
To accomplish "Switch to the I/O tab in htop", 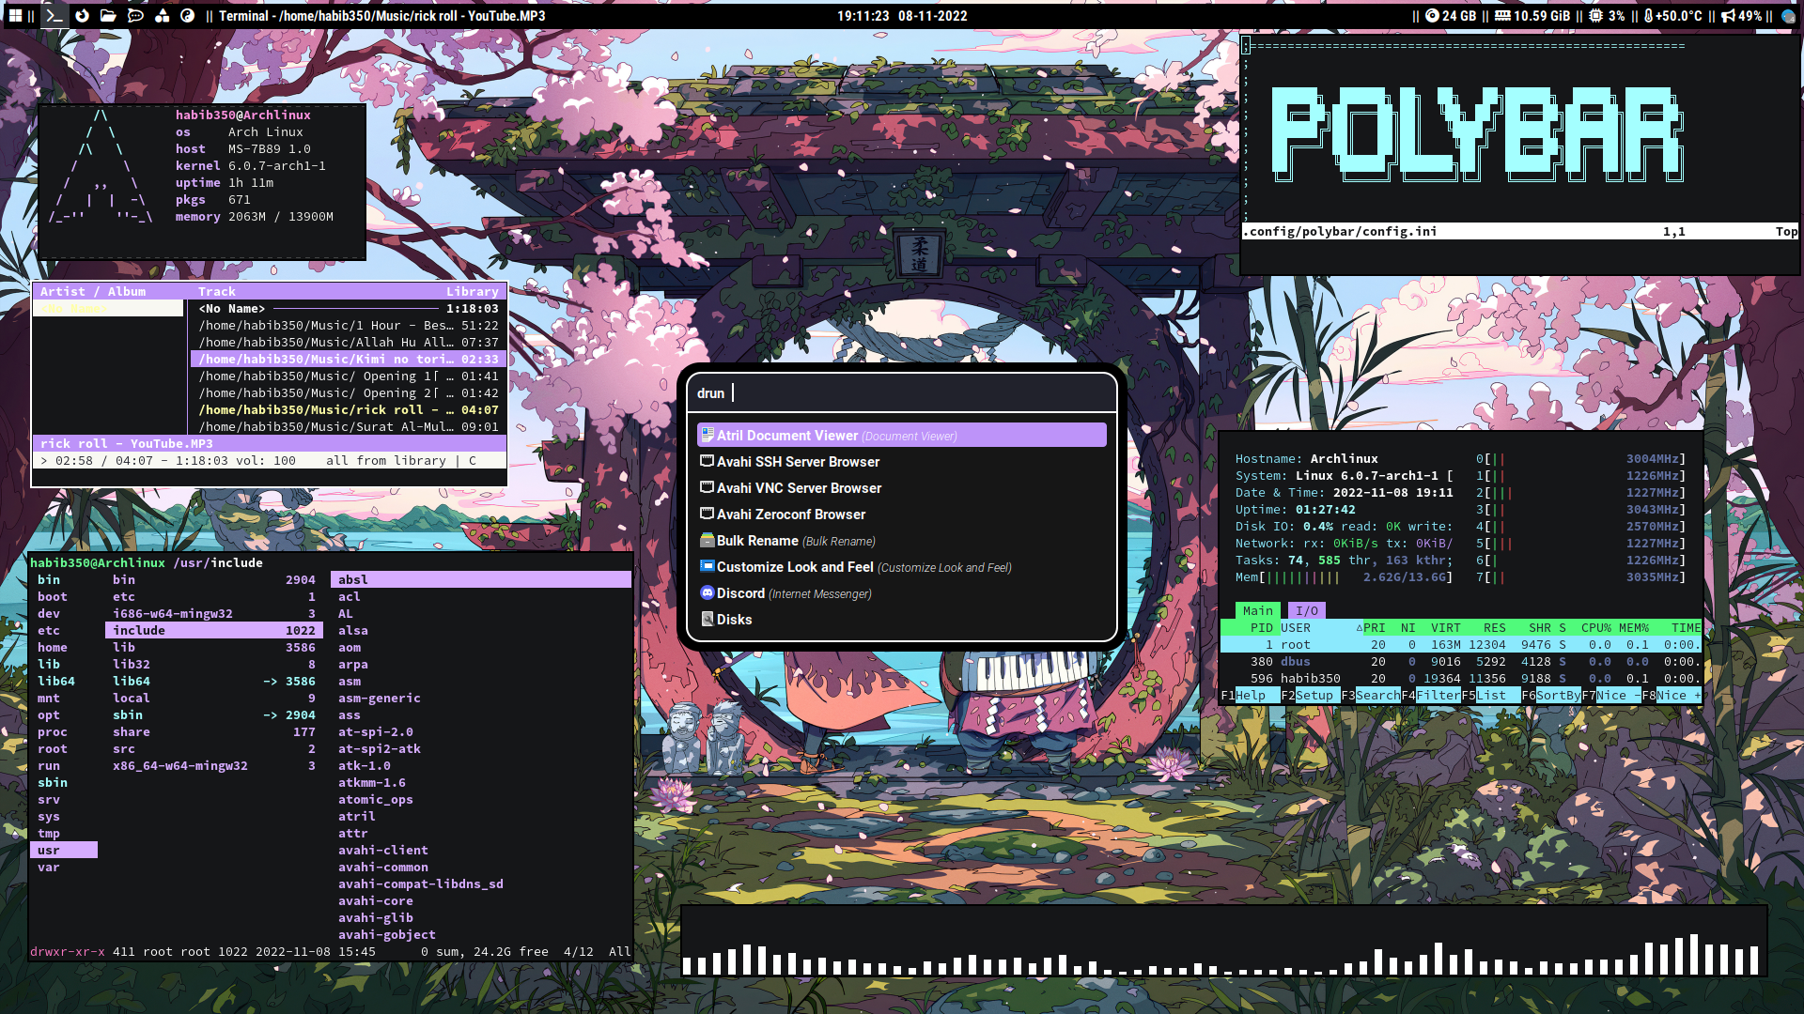I will [1306, 610].
